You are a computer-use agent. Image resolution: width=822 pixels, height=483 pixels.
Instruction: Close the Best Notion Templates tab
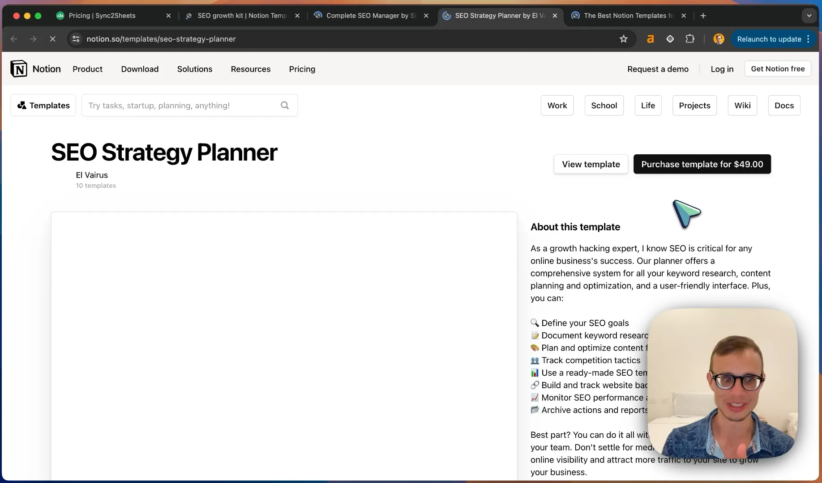[x=684, y=16]
